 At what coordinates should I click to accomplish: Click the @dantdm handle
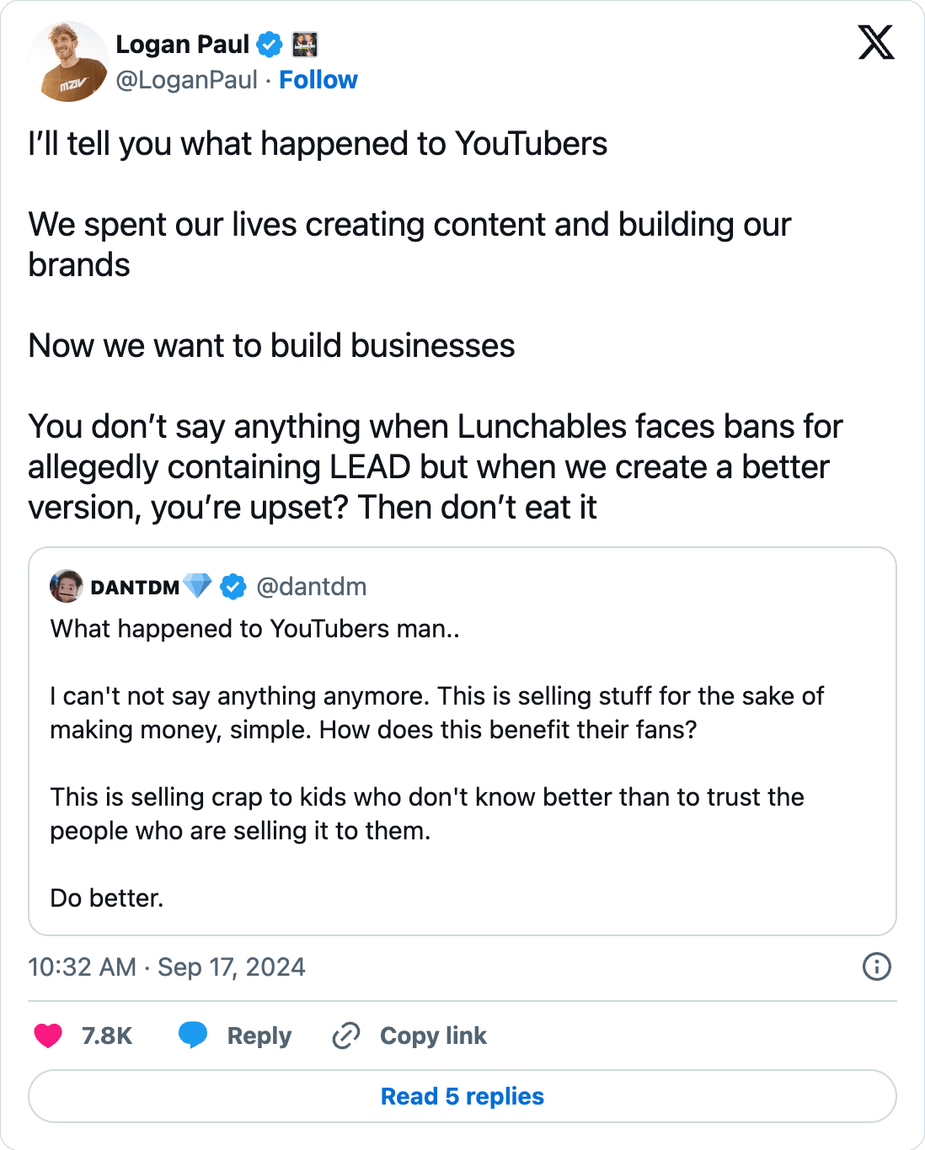tap(313, 587)
